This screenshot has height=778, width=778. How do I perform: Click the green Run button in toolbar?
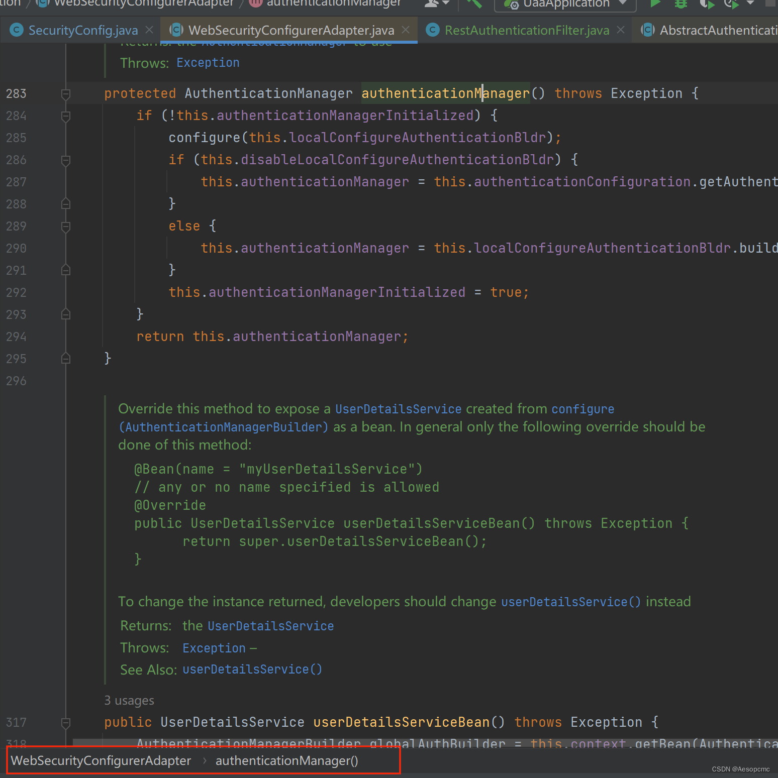tap(655, 3)
